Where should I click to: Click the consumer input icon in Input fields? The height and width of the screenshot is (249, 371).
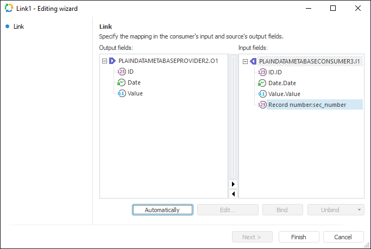point(253,61)
